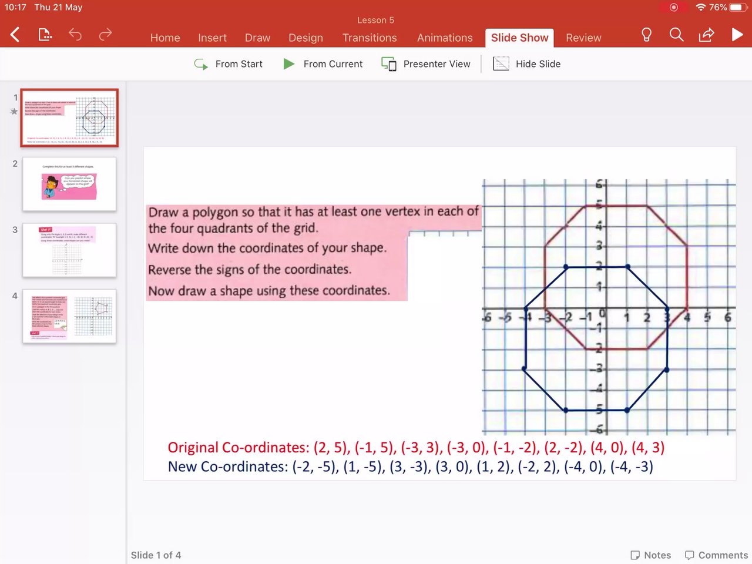Play slideshow From Start
752x564 pixels.
point(229,64)
